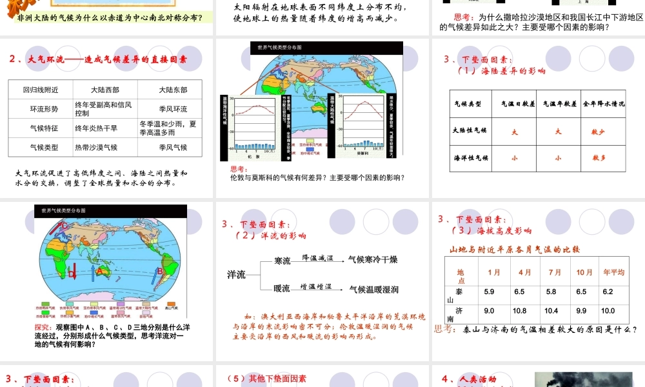Click the red leader arrow pointing to Western Europe

(264, 77)
